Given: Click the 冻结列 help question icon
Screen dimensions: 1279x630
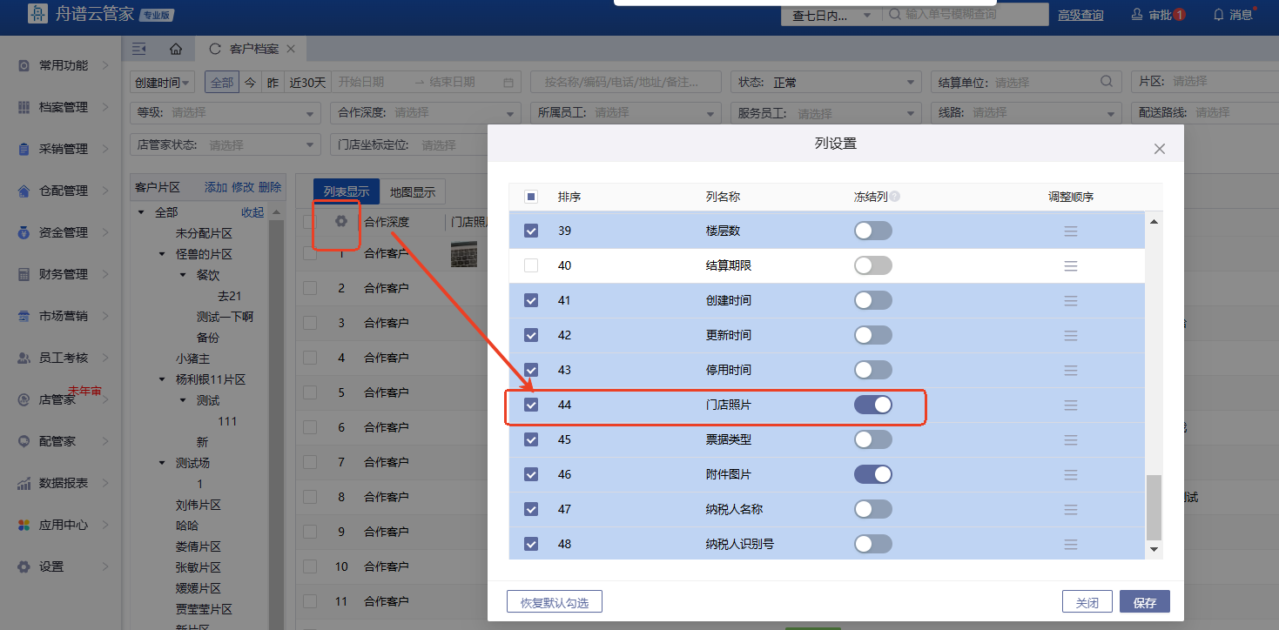Looking at the screenshot, I should coord(894,197).
